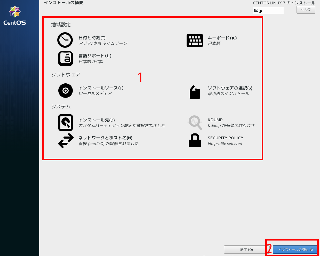Click the 終了 (Q) quit button
The height and width of the screenshot is (256, 320).
246,250
